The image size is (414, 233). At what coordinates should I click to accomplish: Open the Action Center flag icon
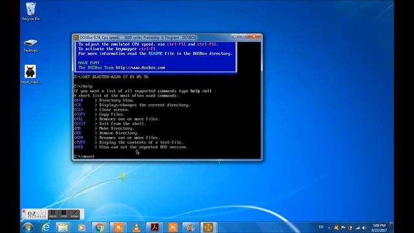(x=343, y=227)
